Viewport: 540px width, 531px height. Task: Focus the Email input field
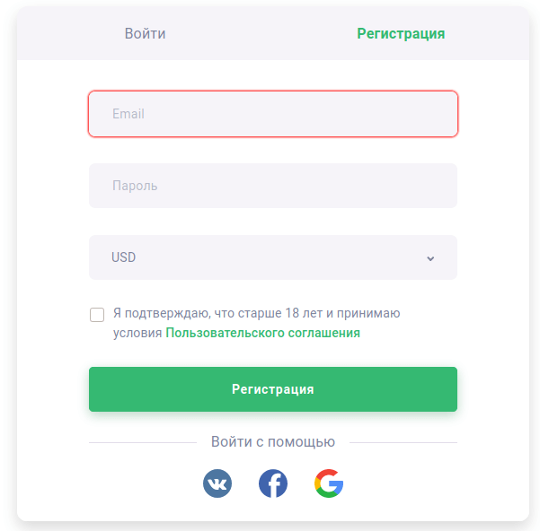[x=272, y=114]
